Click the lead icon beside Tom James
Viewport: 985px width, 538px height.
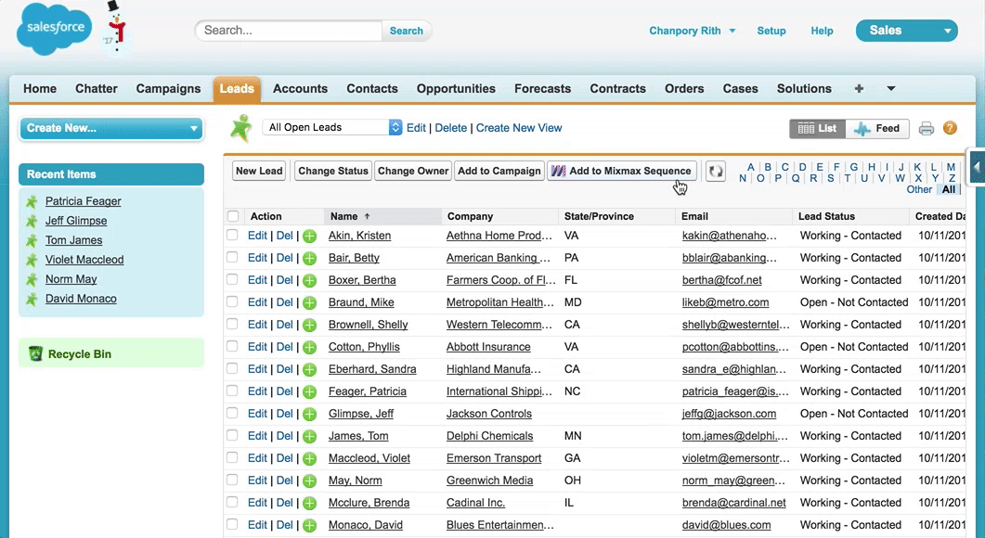[x=32, y=240]
